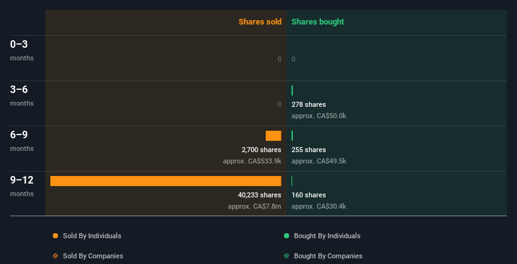
Task: Click the approx. CA$50.0k text
Action: 319,116
